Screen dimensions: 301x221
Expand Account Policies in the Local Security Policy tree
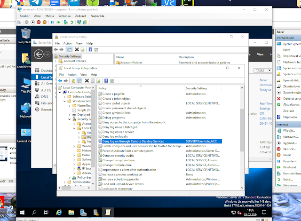coord(55,61)
